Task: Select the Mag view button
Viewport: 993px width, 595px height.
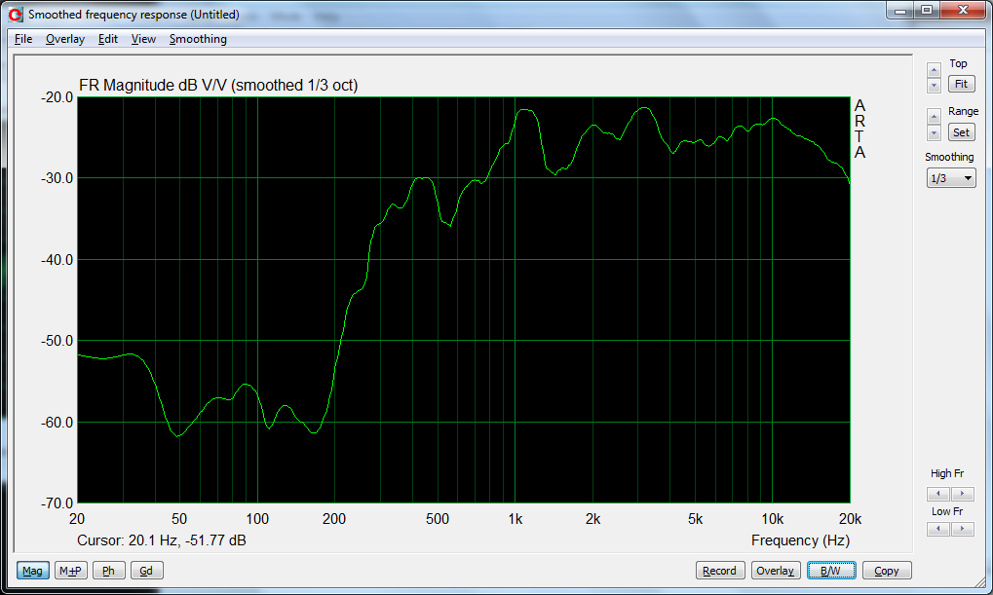Action: [32, 571]
